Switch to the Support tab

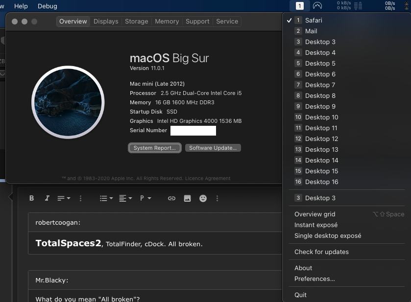click(x=197, y=22)
